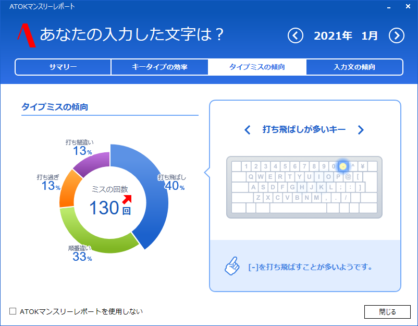Viewport: 418px width, 326px height.
Task: Click the spacebar on keyboard diagram
Action: click(298, 208)
